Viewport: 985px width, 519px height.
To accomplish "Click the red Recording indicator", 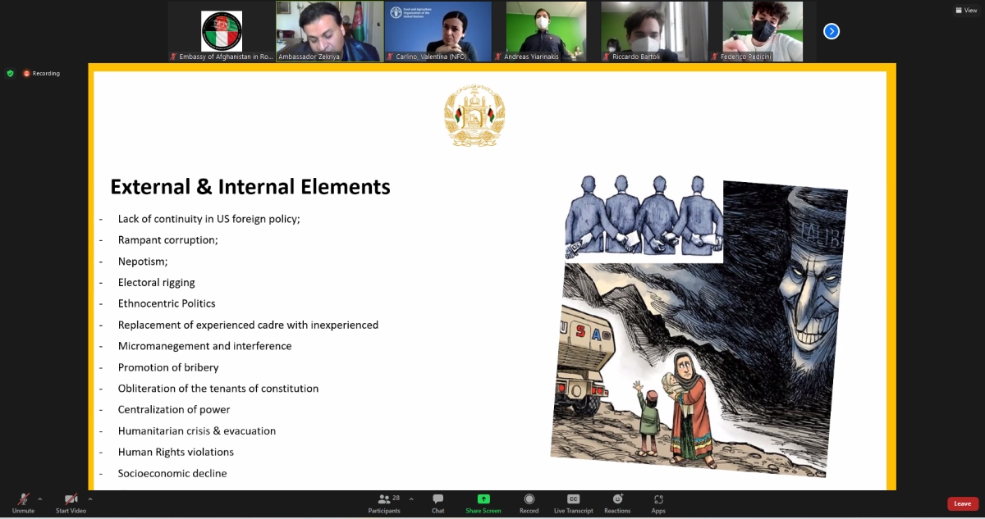I will [42, 73].
